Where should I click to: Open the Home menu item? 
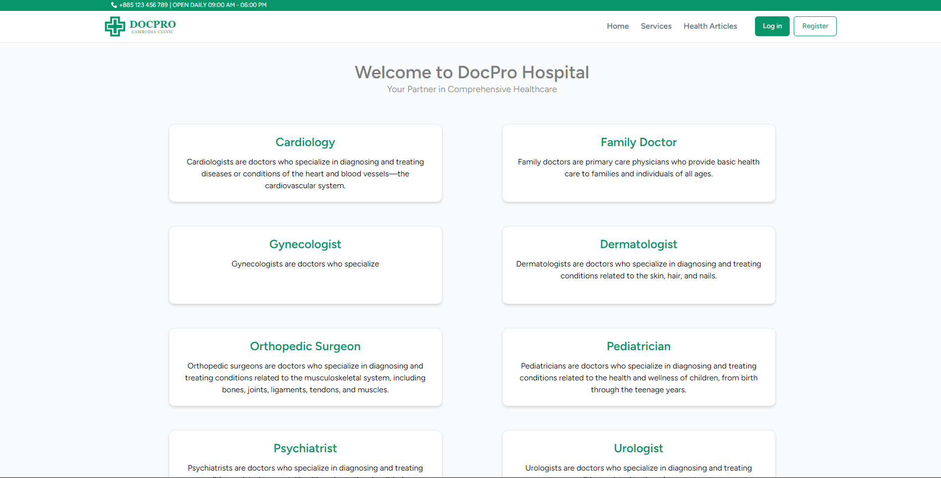(x=618, y=26)
